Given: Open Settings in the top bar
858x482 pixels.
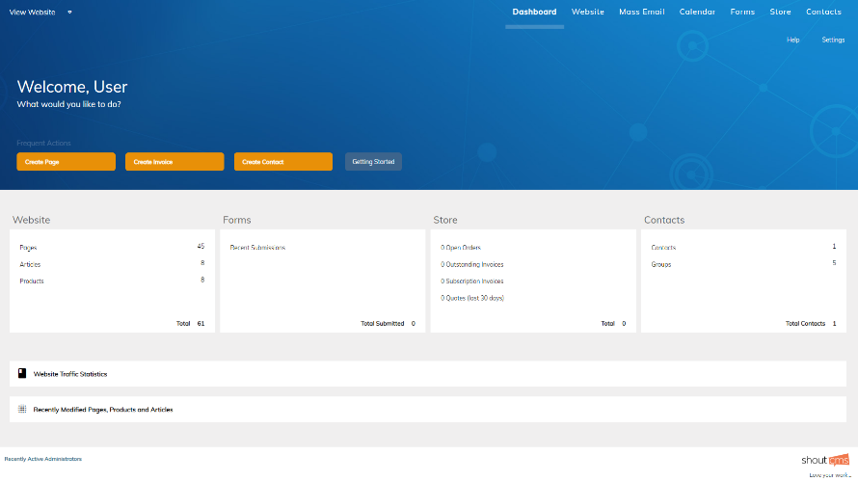Looking at the screenshot, I should pyautogui.click(x=833, y=40).
